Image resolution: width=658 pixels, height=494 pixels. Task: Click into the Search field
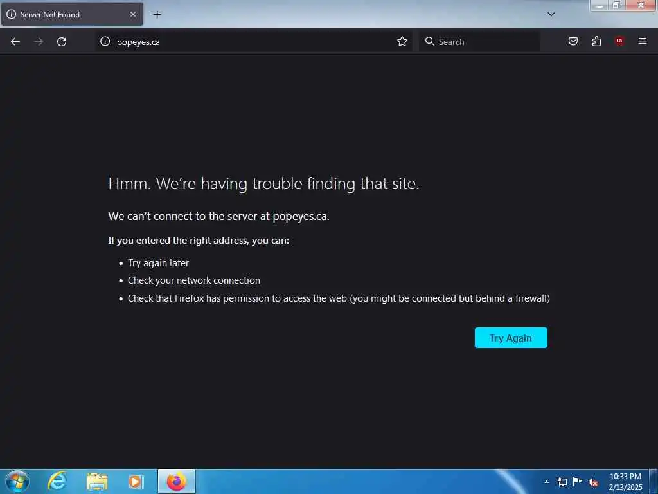(x=479, y=42)
